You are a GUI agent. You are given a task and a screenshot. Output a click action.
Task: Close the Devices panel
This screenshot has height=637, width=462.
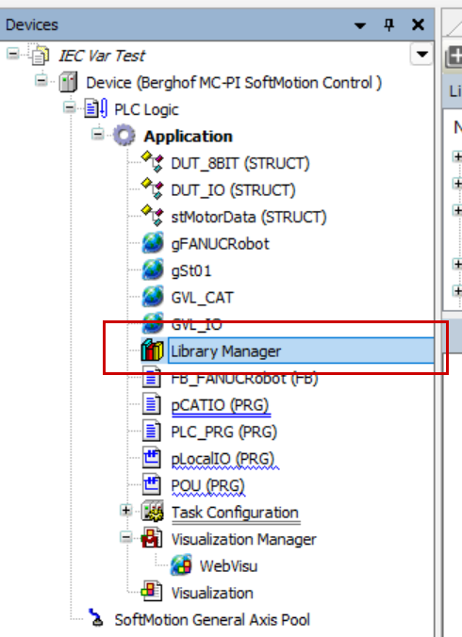(x=418, y=24)
